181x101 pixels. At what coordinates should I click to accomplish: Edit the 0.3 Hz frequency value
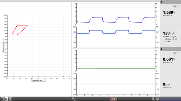167,42
